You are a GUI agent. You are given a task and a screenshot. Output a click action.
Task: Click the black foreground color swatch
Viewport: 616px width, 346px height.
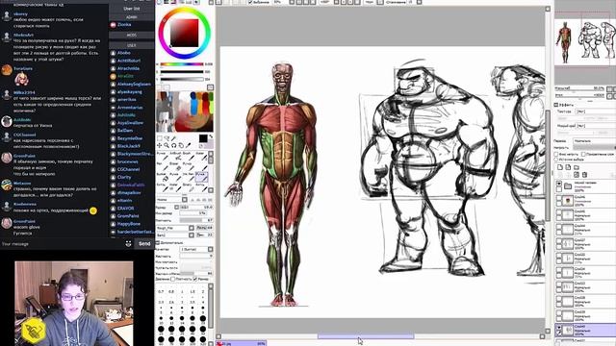(203, 138)
